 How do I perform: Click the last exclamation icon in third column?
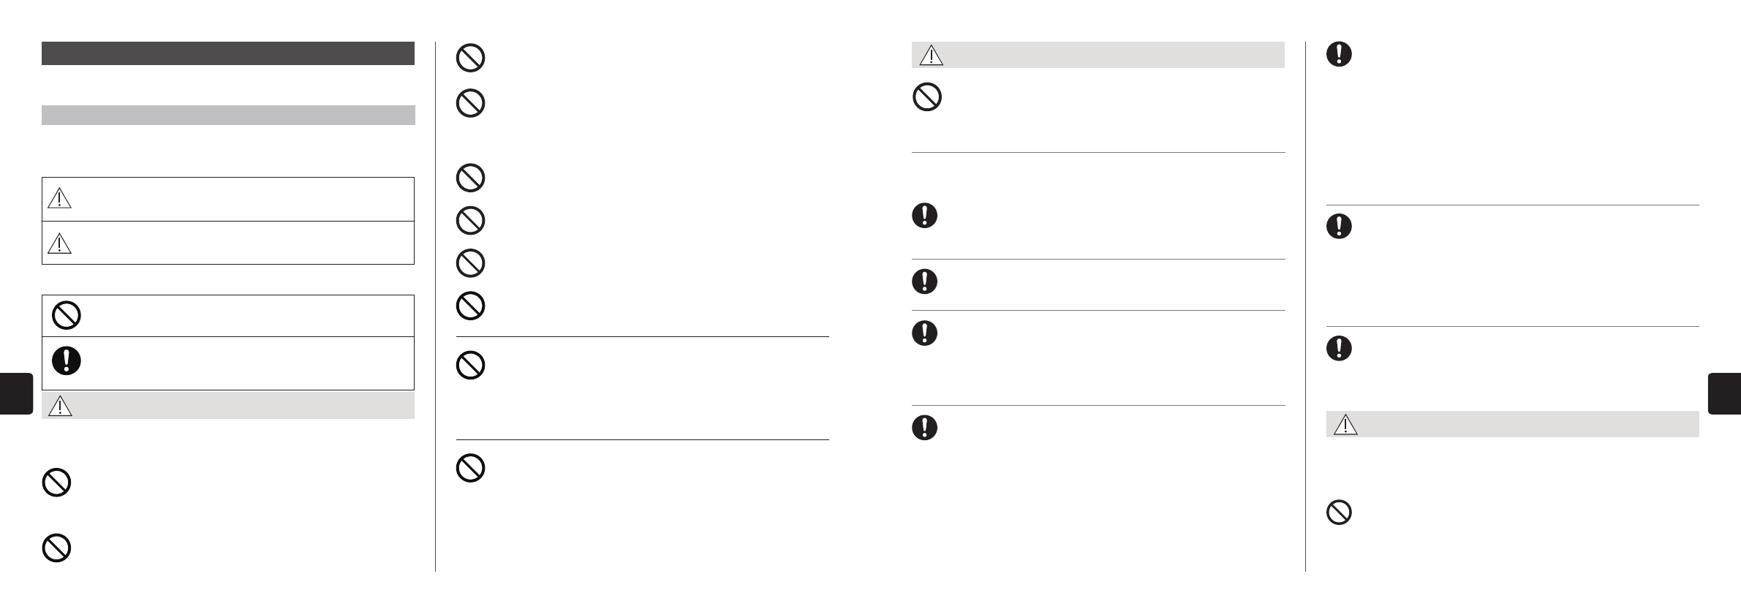pyautogui.click(x=925, y=427)
